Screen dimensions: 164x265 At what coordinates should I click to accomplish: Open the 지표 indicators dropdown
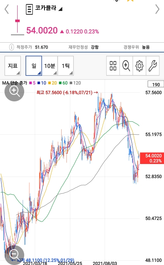(x=13, y=66)
